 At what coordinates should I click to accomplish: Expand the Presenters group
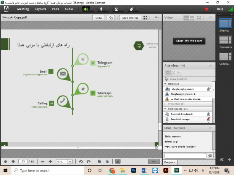click(165, 104)
